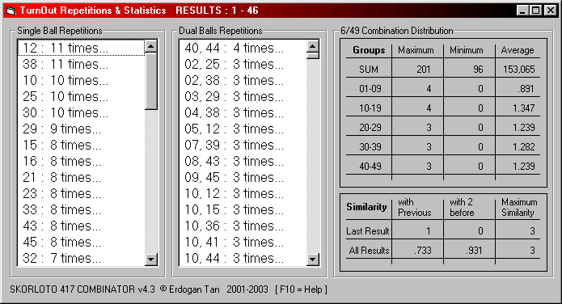Click the 'Maximum Similarity' column header
562x304 pixels.
[519, 207]
